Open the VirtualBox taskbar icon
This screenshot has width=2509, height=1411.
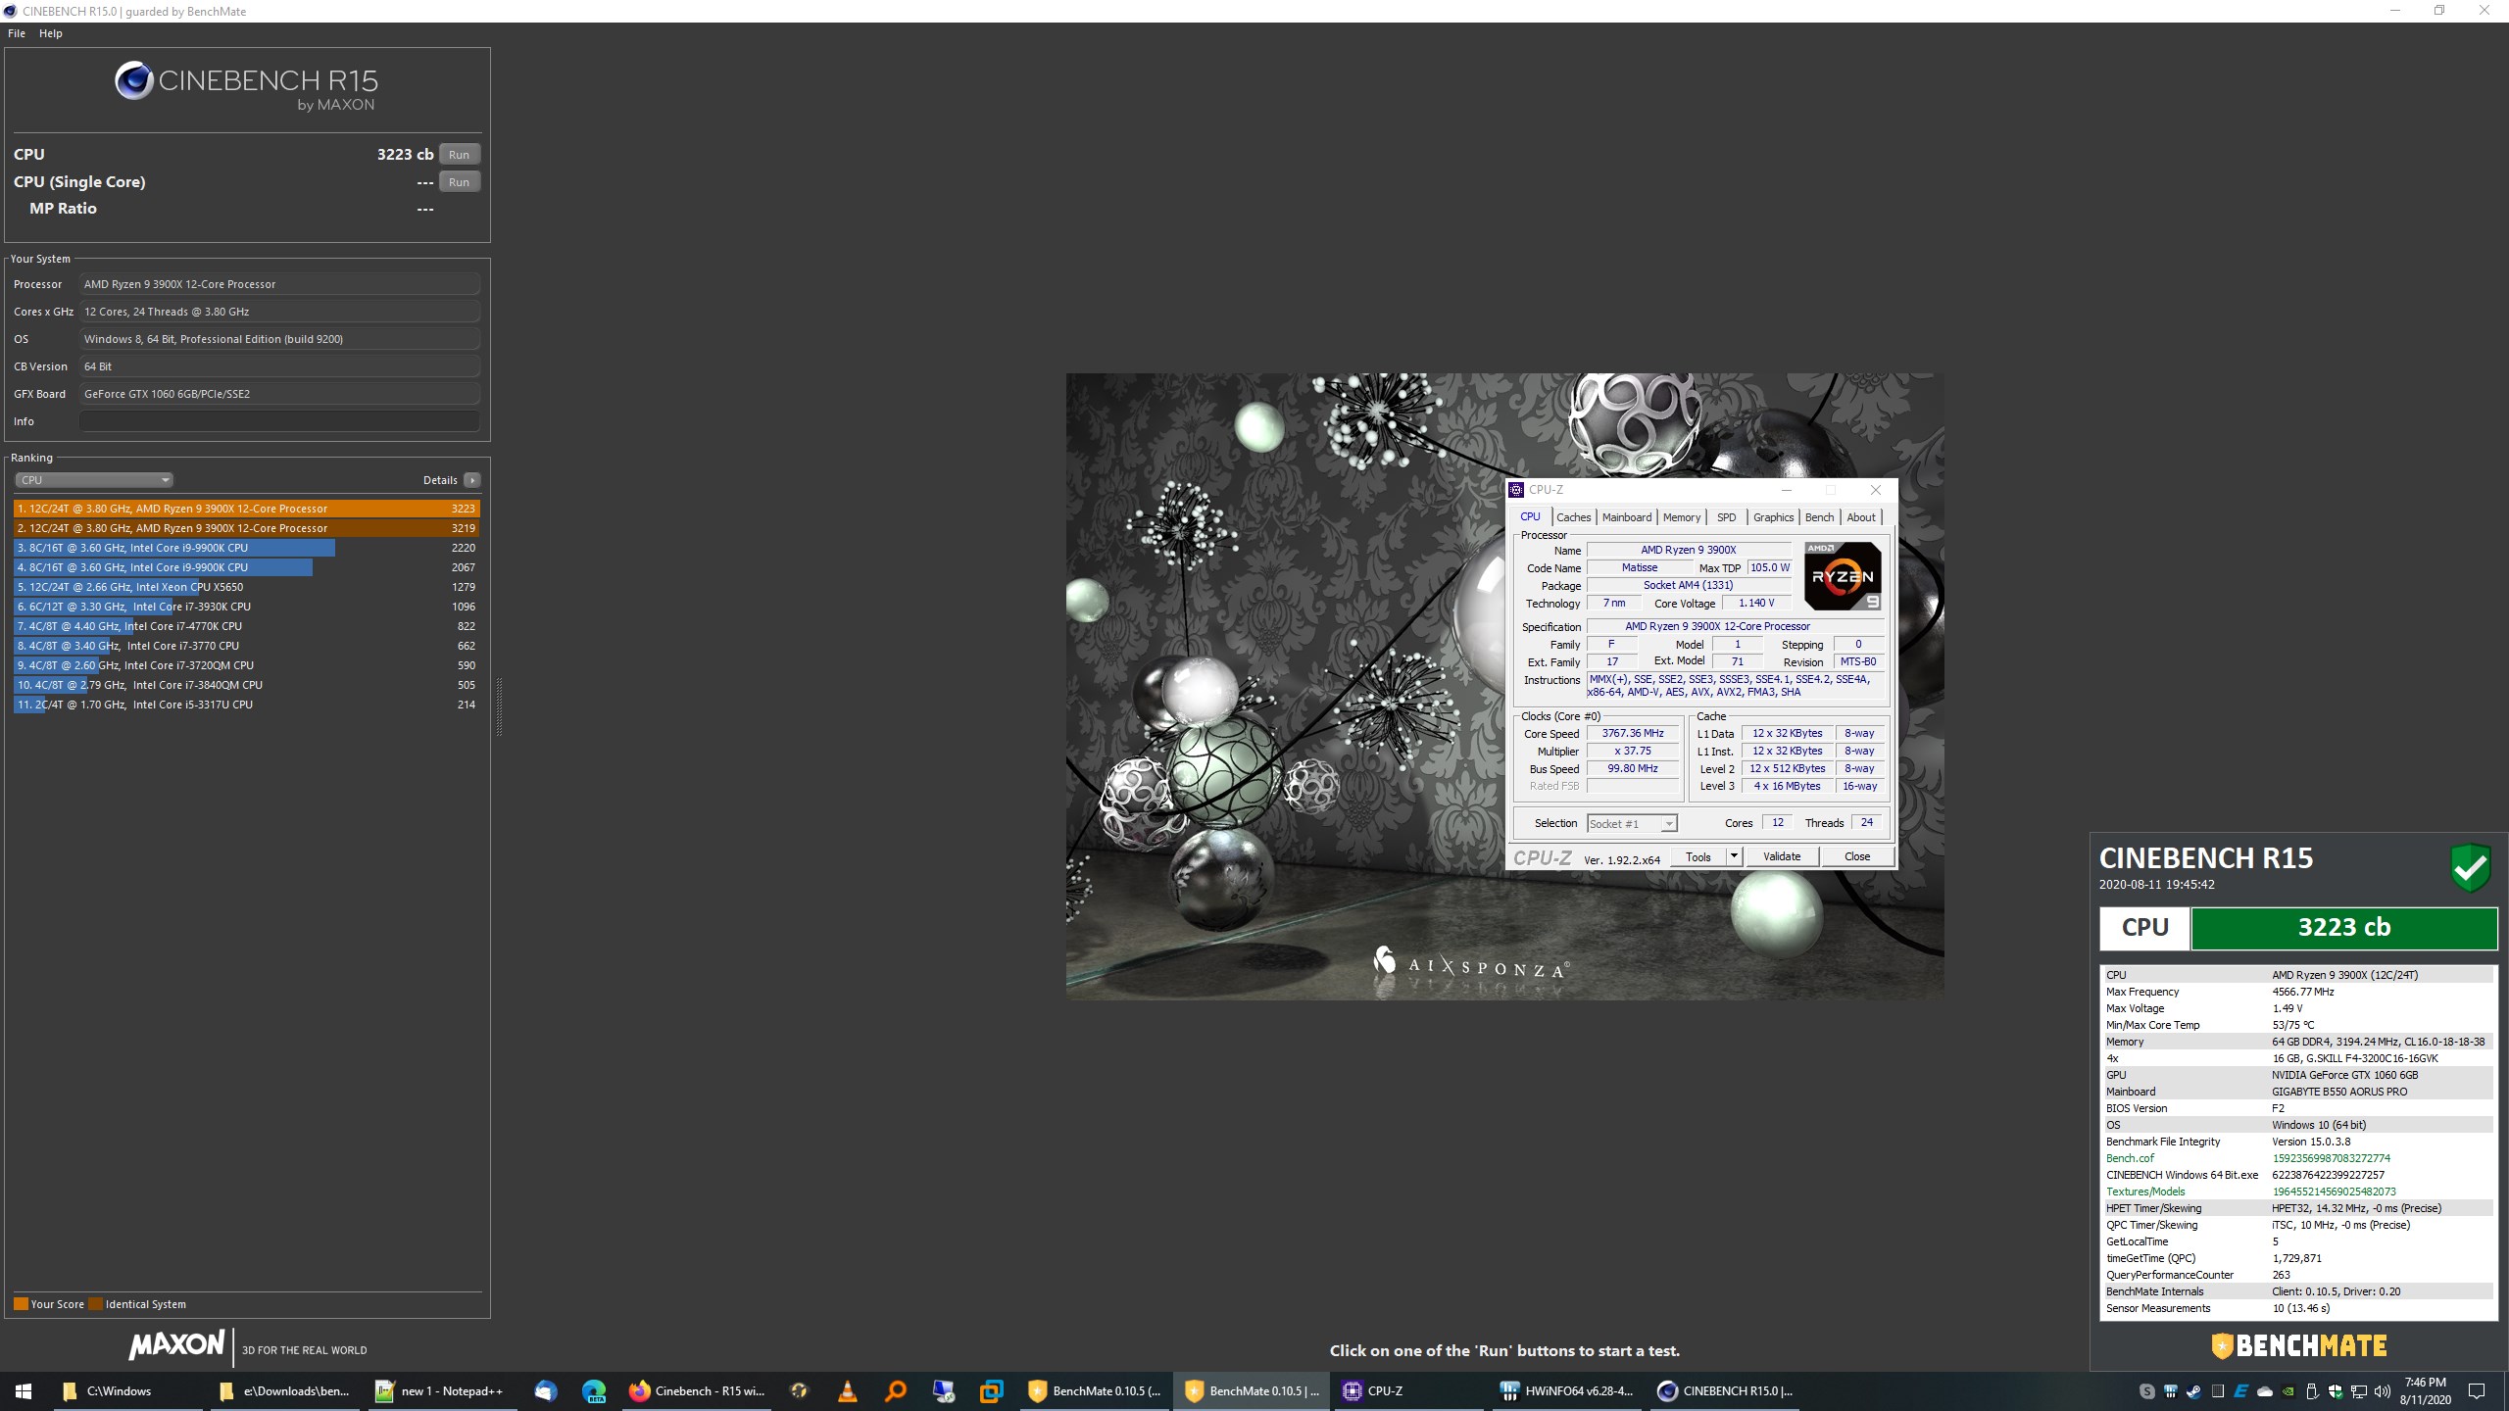click(x=992, y=1391)
